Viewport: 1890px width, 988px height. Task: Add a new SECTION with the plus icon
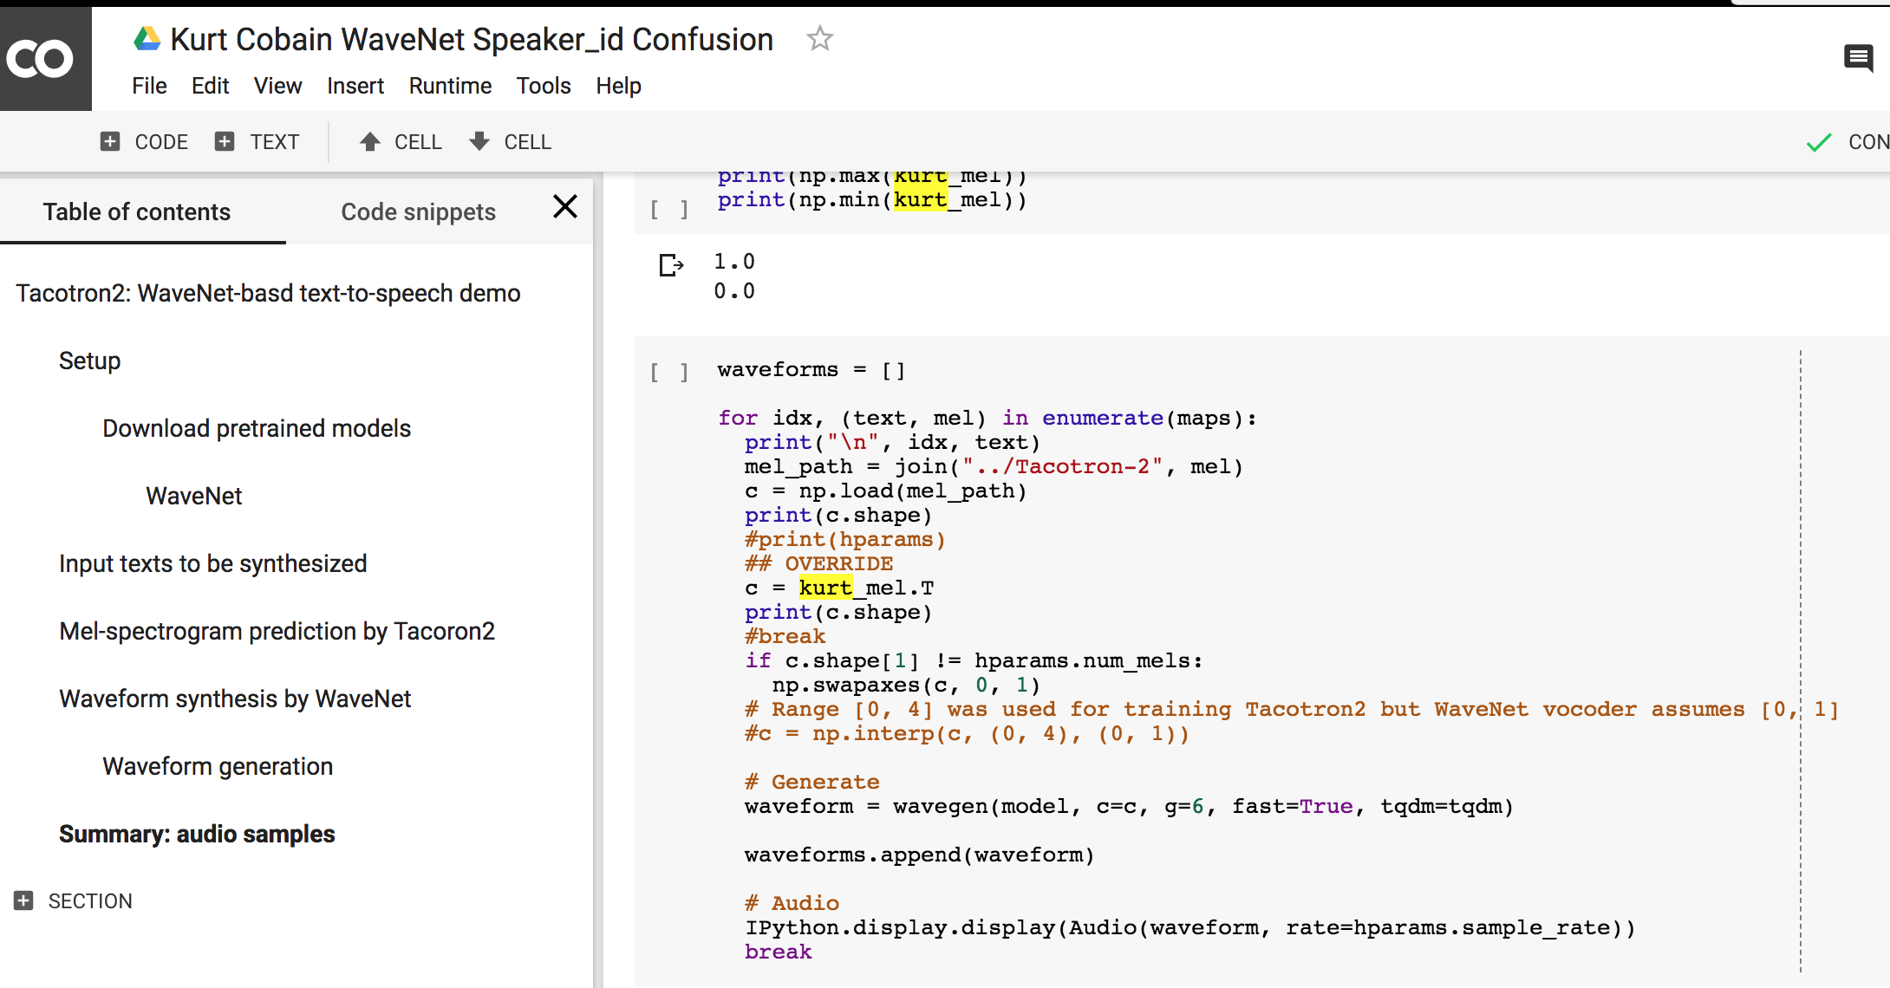(x=23, y=900)
